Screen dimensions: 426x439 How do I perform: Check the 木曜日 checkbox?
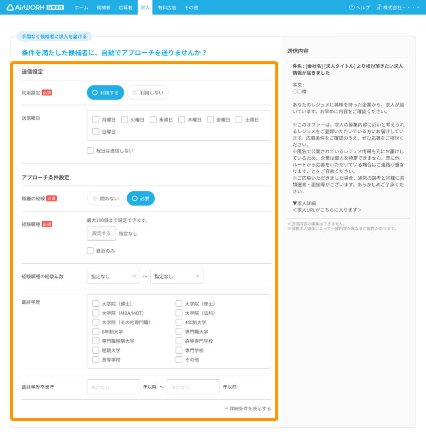coord(181,120)
